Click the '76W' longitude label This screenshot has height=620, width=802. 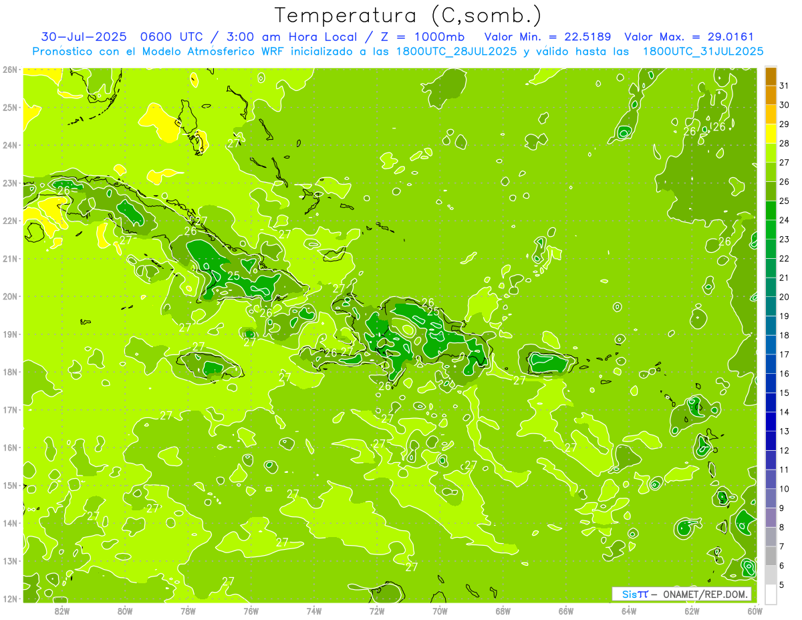tap(251, 611)
